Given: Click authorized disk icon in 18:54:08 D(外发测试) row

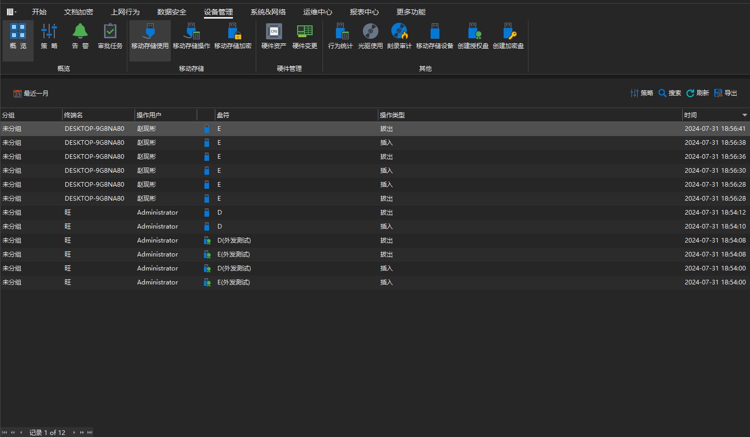Looking at the screenshot, I should point(207,240).
